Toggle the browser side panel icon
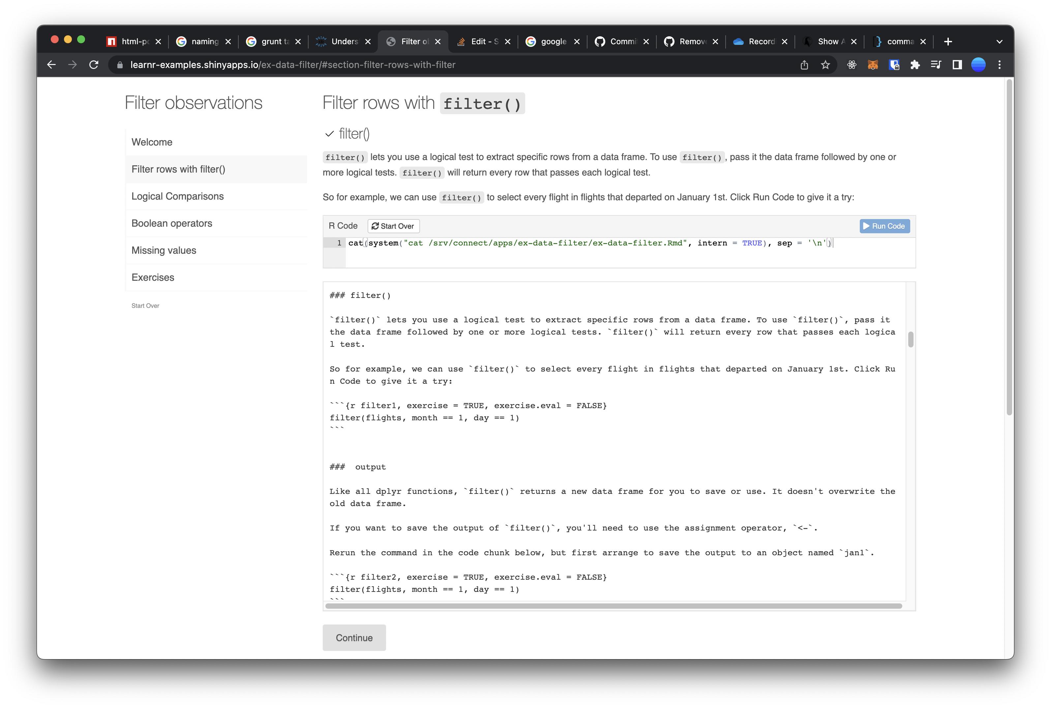Screen dimensions: 1051x708 pos(957,65)
